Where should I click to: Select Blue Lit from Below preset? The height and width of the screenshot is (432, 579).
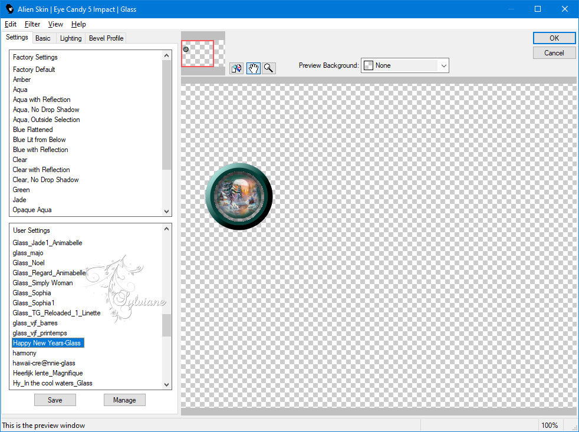point(39,140)
